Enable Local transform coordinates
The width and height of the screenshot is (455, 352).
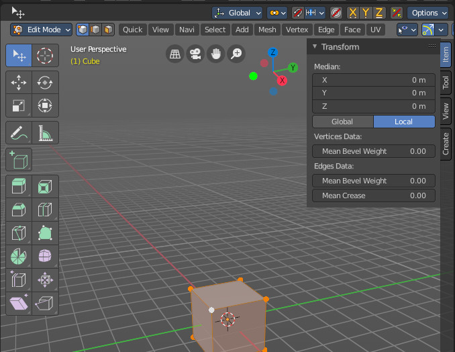click(404, 122)
